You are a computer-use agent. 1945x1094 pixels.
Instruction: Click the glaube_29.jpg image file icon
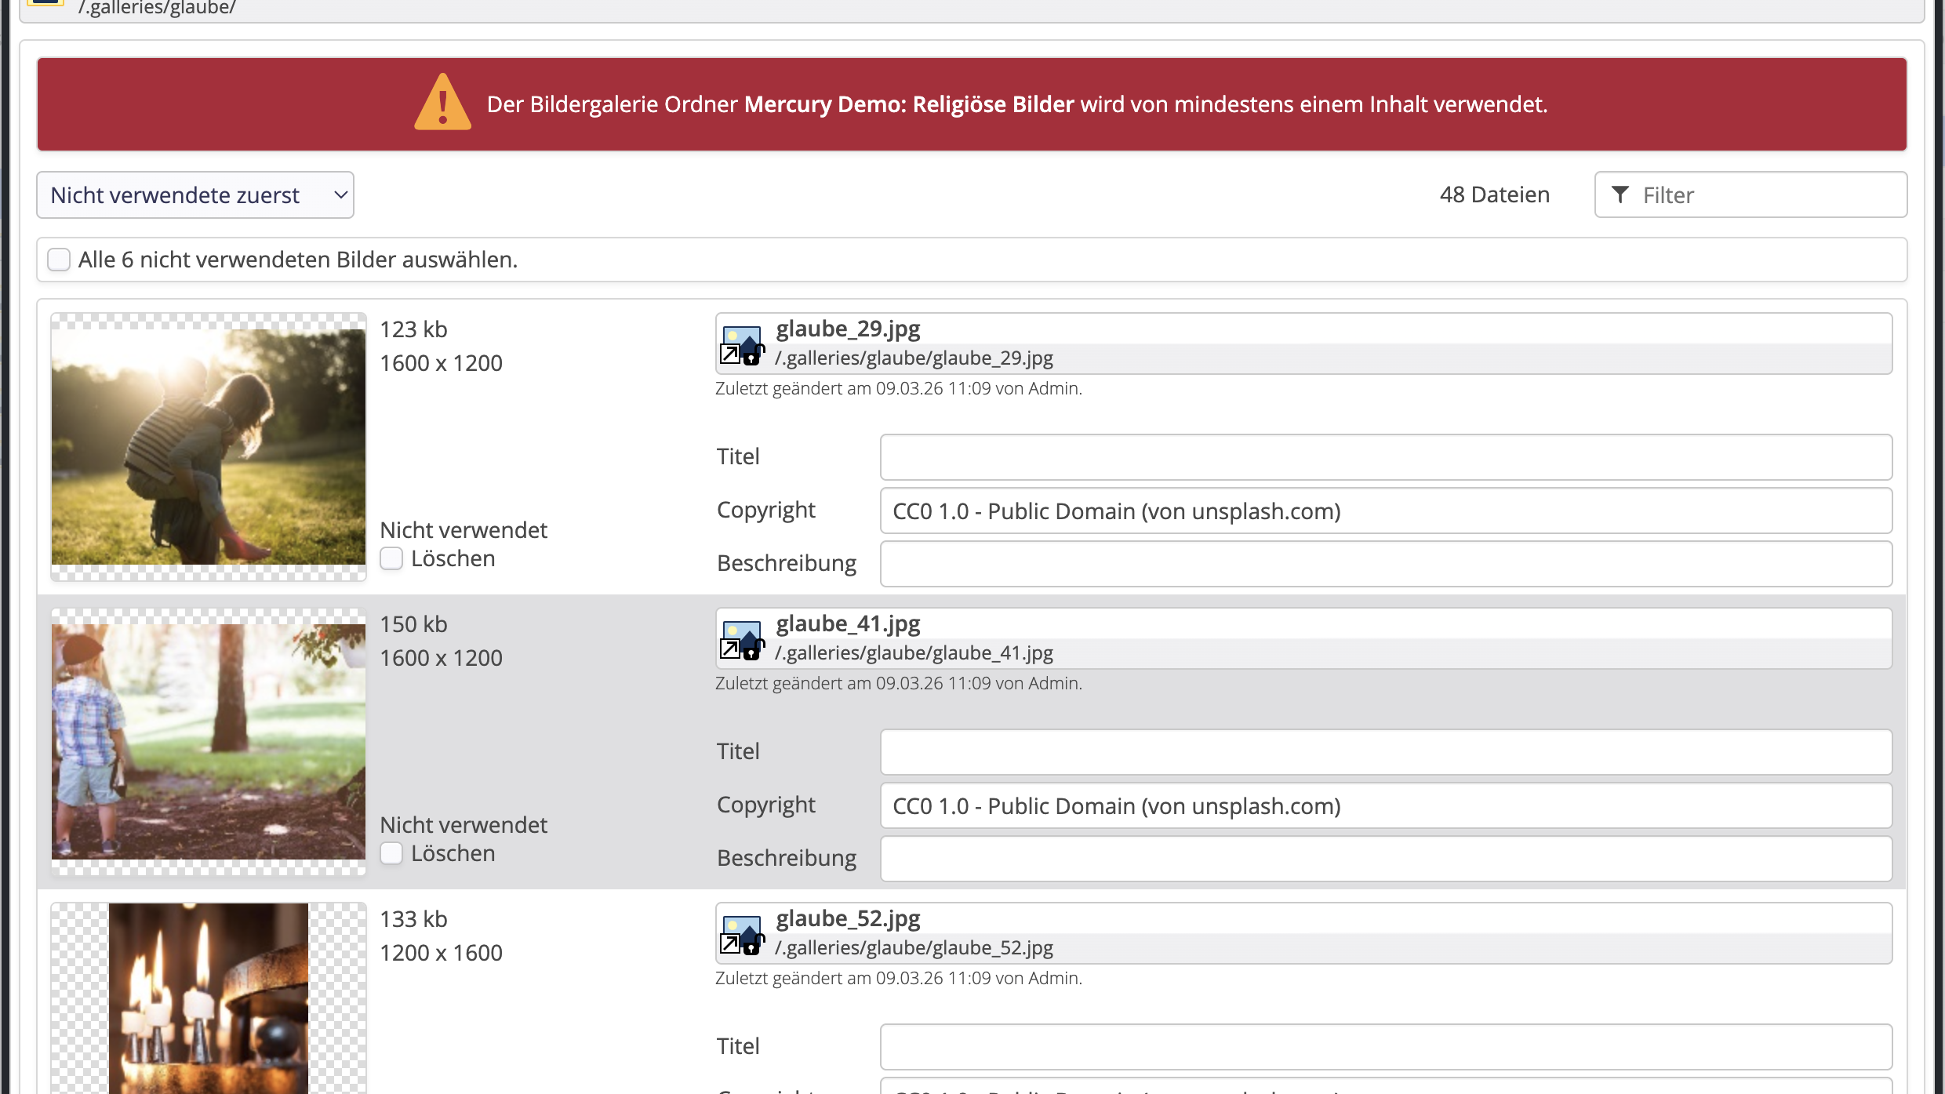(x=741, y=344)
